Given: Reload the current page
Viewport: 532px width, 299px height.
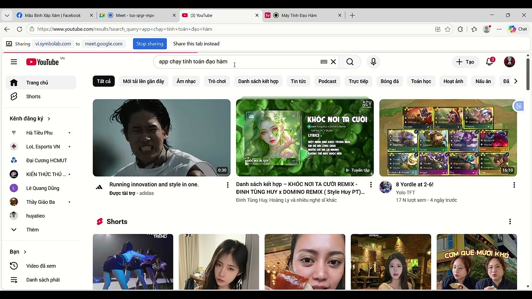Looking at the screenshot, I should click(20, 29).
